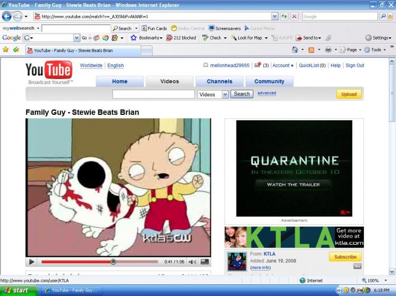Expand the Bookmarks dropdown in Google toolbar
This screenshot has height=296, width=396.
pyautogui.click(x=161, y=38)
